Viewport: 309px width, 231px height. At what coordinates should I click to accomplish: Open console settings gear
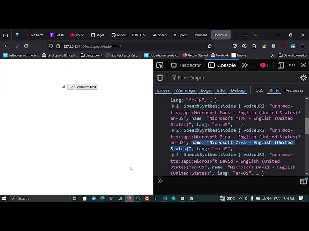click(x=303, y=78)
